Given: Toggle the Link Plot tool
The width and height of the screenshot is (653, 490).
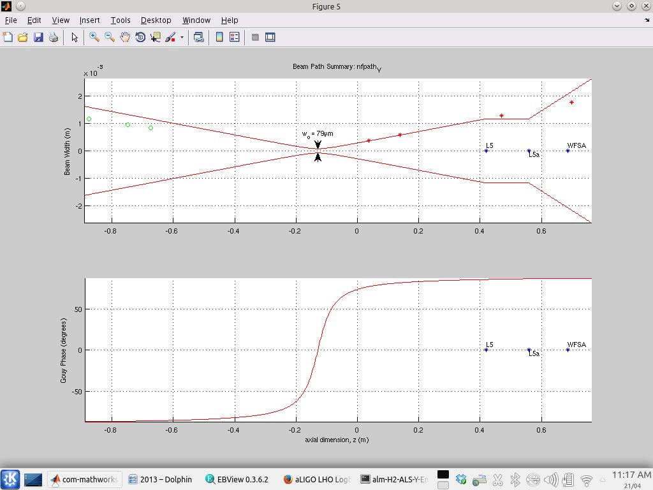Looking at the screenshot, I should click(199, 37).
